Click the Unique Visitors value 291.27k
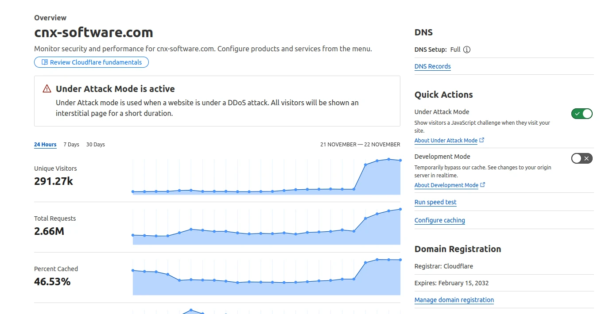The width and height of the screenshot is (605, 314). click(x=54, y=181)
